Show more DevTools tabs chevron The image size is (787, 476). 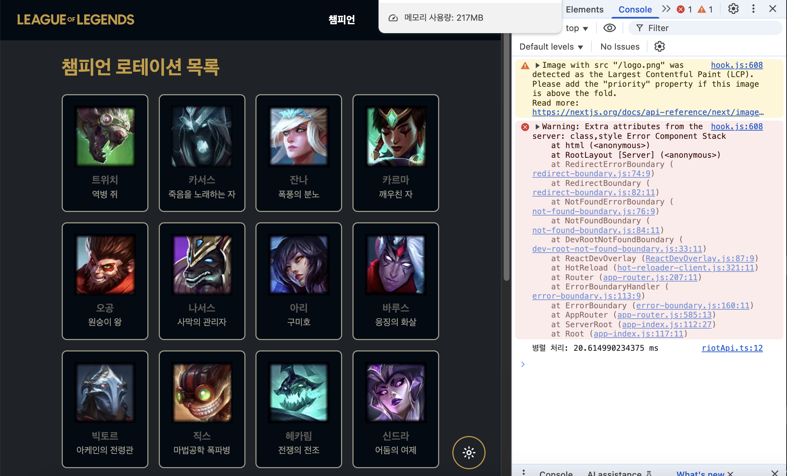(x=666, y=9)
